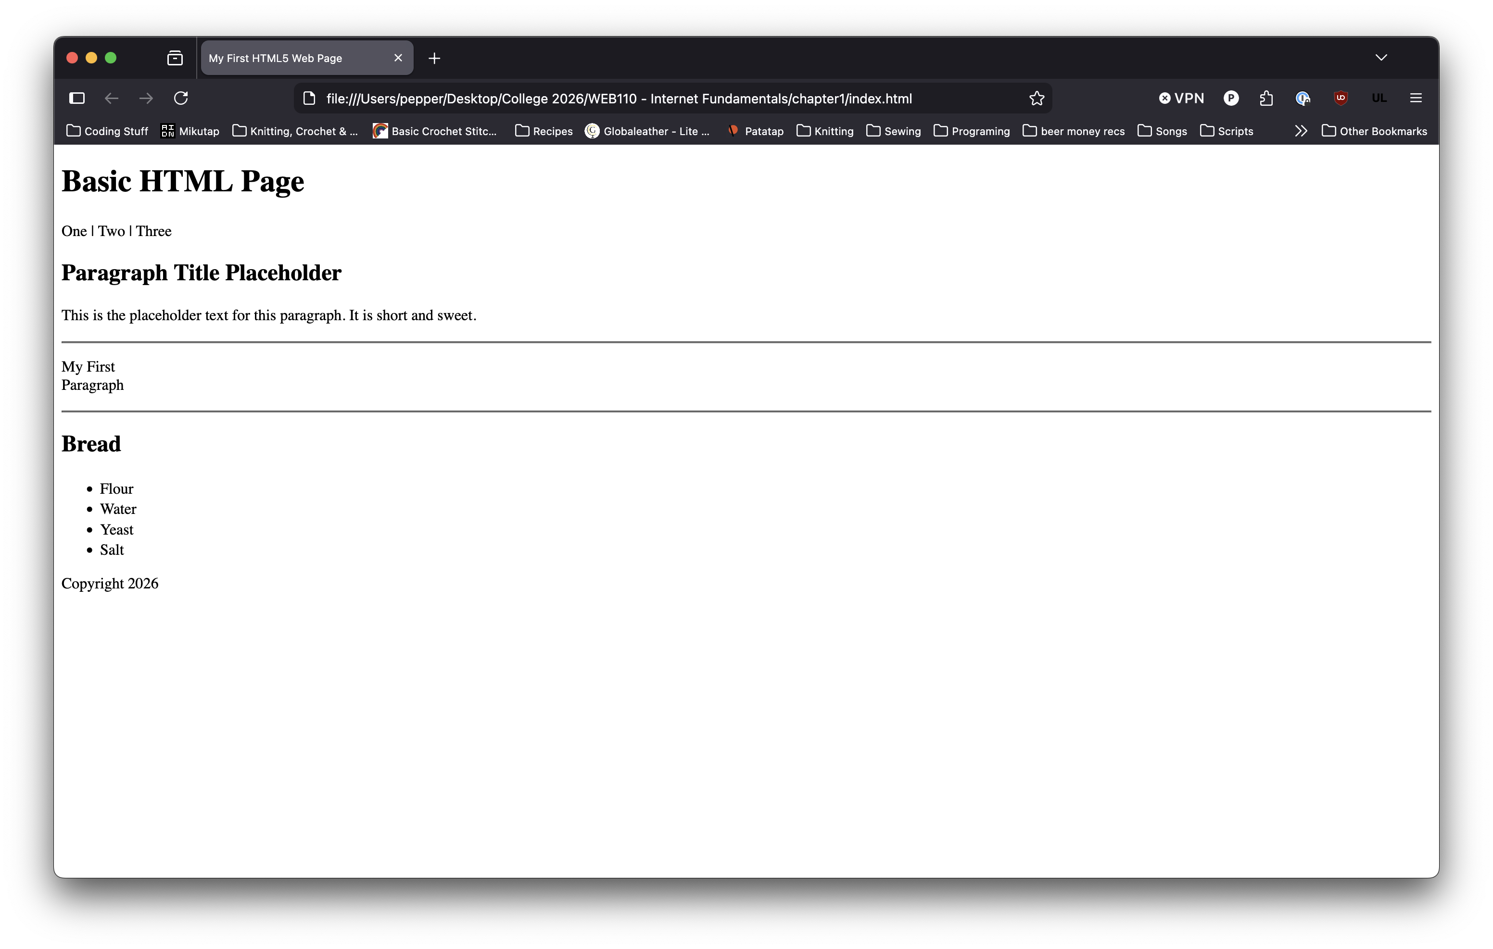Open the Basic Crochet Stitc... bookmark
1493x949 pixels.
click(435, 131)
